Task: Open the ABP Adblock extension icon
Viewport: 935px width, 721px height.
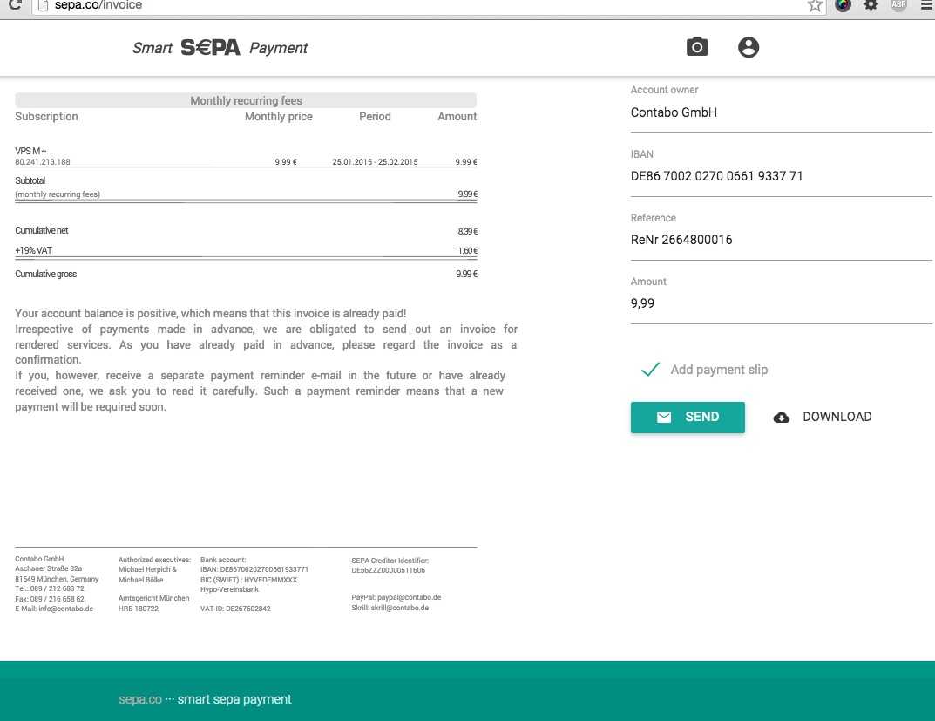Action: tap(898, 4)
